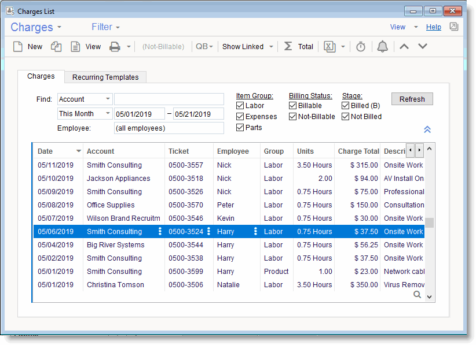Click the Excel export icon
476x345 pixels.
pyautogui.click(x=329, y=47)
